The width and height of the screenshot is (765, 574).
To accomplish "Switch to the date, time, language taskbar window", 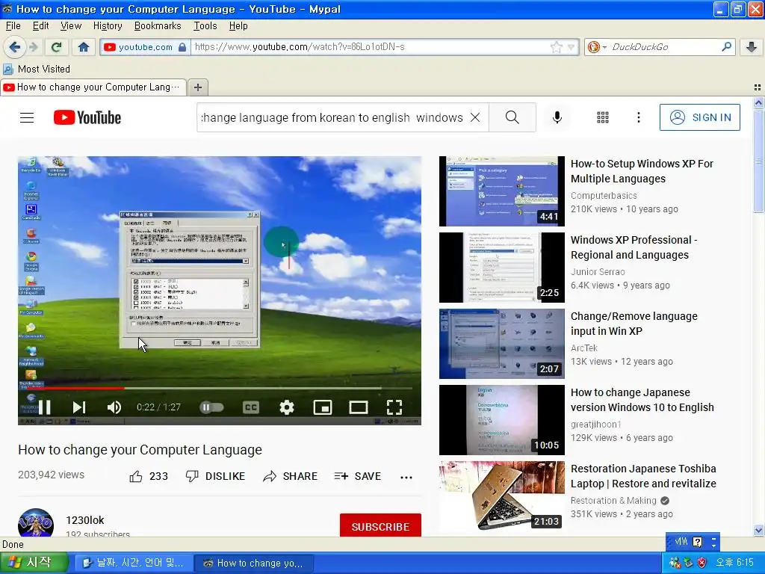I will pos(134,564).
